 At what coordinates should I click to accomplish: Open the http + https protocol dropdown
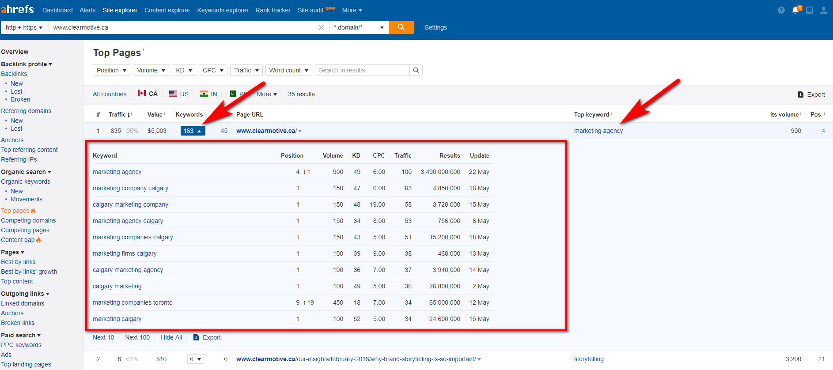pyautogui.click(x=24, y=27)
